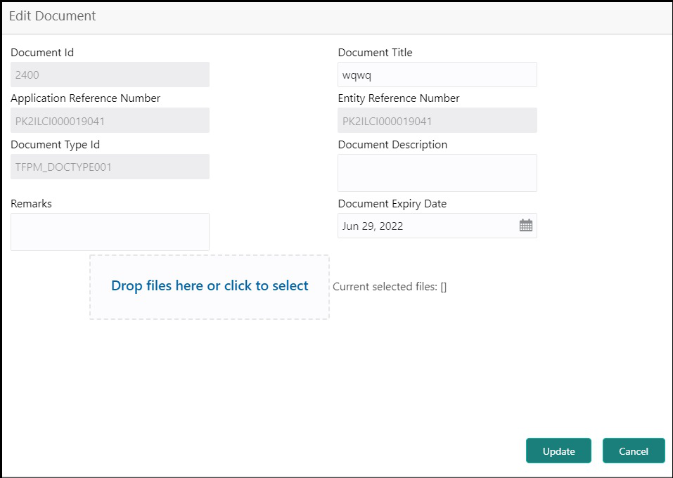Screen dimensions: 673x478
Task: Click the Document Title field containing wqwq
Action: pos(437,75)
